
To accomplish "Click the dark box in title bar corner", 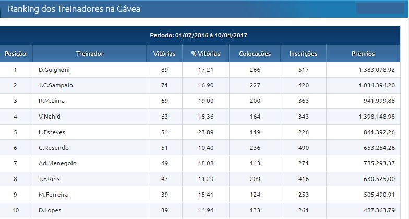I will coord(380,8).
